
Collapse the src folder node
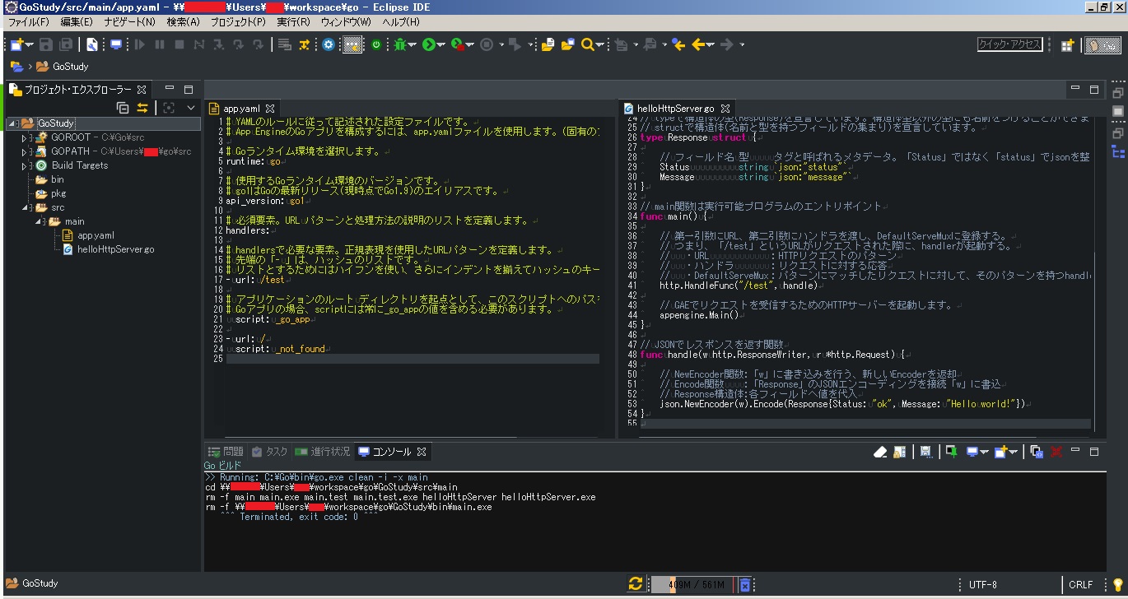[24, 207]
